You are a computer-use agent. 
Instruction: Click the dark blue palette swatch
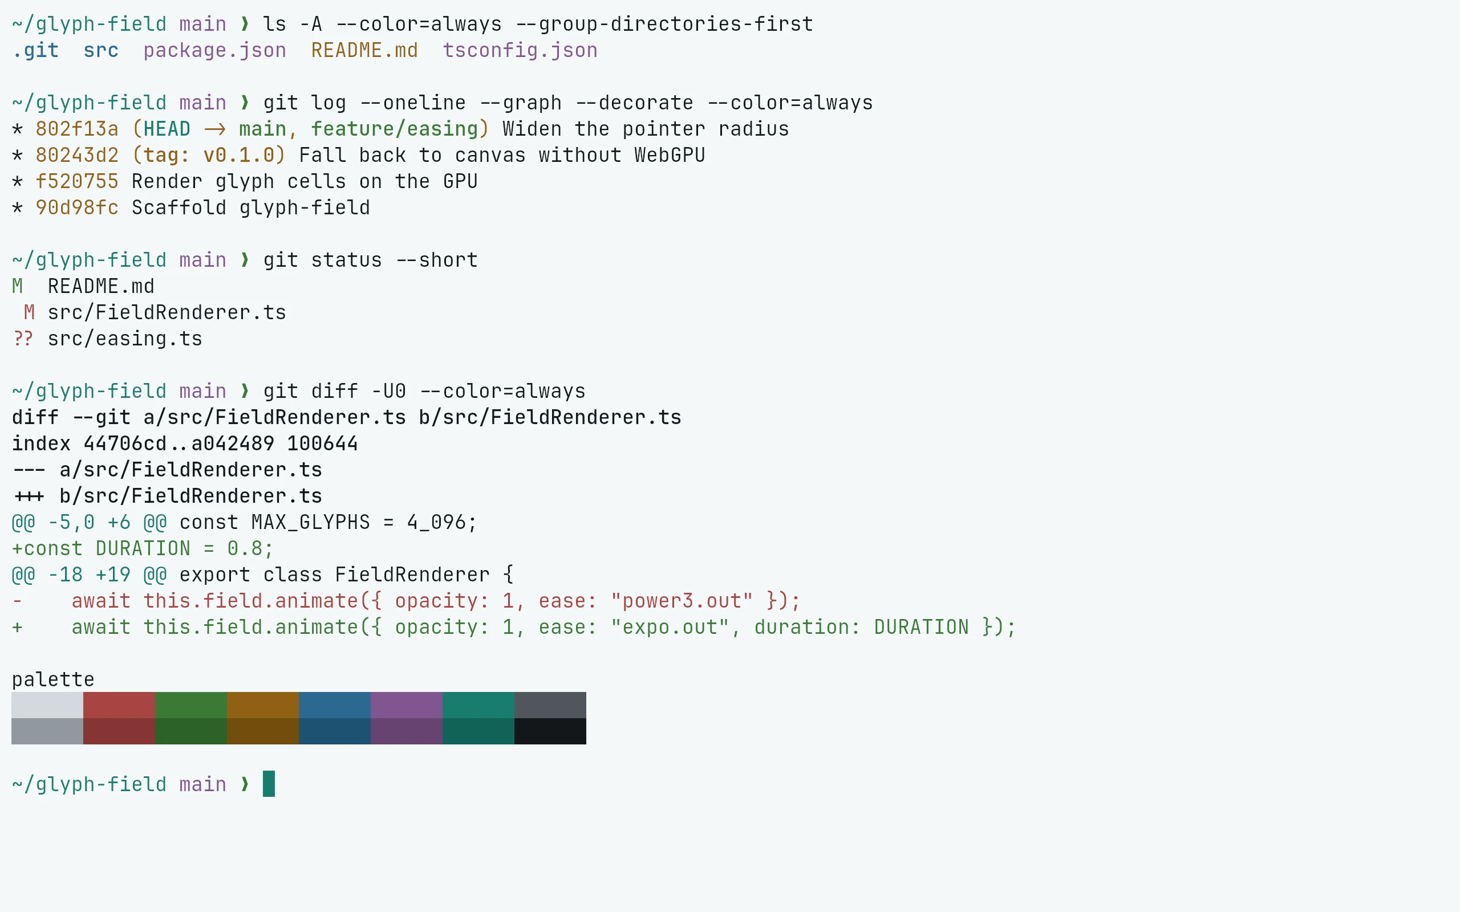point(334,731)
